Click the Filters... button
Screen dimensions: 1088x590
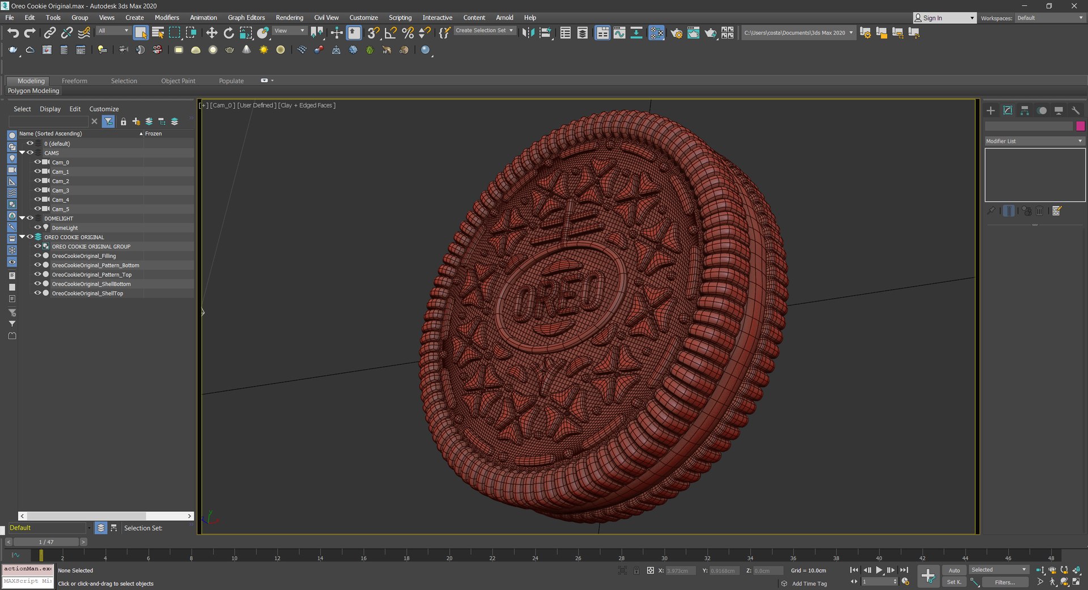tap(1005, 582)
